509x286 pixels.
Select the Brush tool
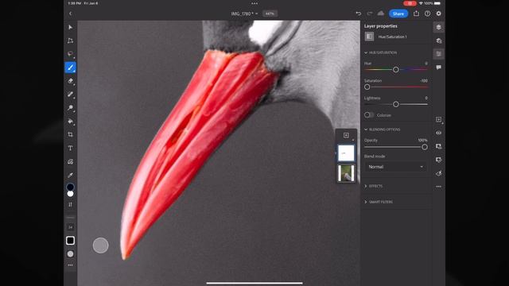coord(71,68)
